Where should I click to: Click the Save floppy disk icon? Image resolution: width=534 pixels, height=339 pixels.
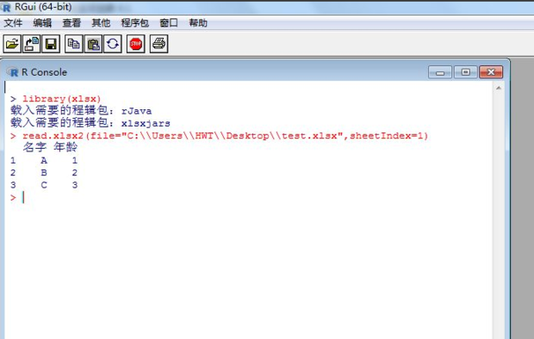(51, 44)
